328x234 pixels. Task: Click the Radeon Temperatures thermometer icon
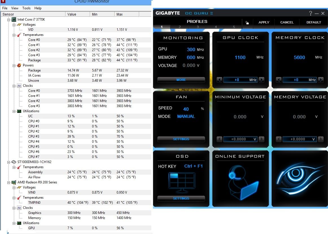click(19, 198)
